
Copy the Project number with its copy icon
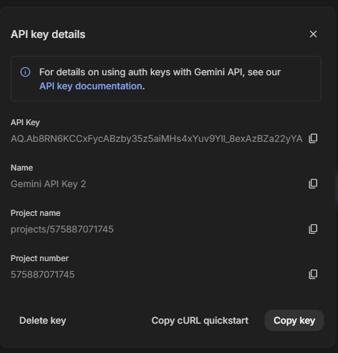tap(313, 274)
